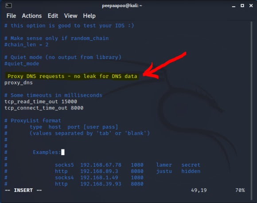Click 'tcp_read_time_out 15000' line
257x203 pixels.
[41, 101]
